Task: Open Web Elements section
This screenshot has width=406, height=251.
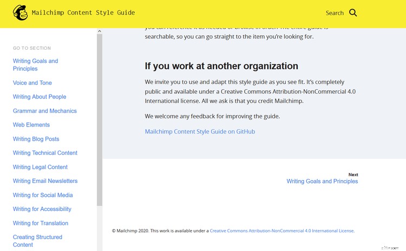Action: (x=31, y=125)
